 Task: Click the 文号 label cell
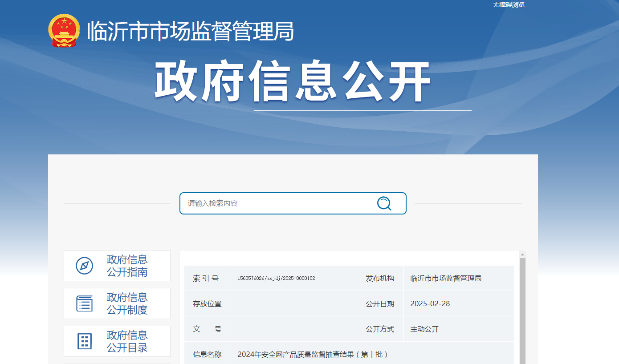(208, 329)
